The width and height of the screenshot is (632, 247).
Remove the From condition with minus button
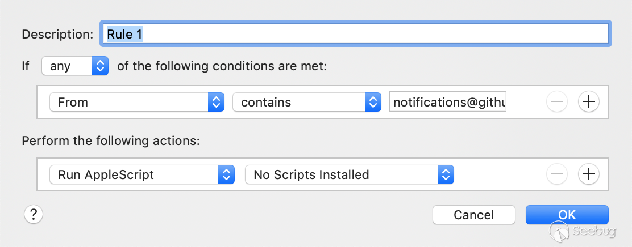point(556,102)
